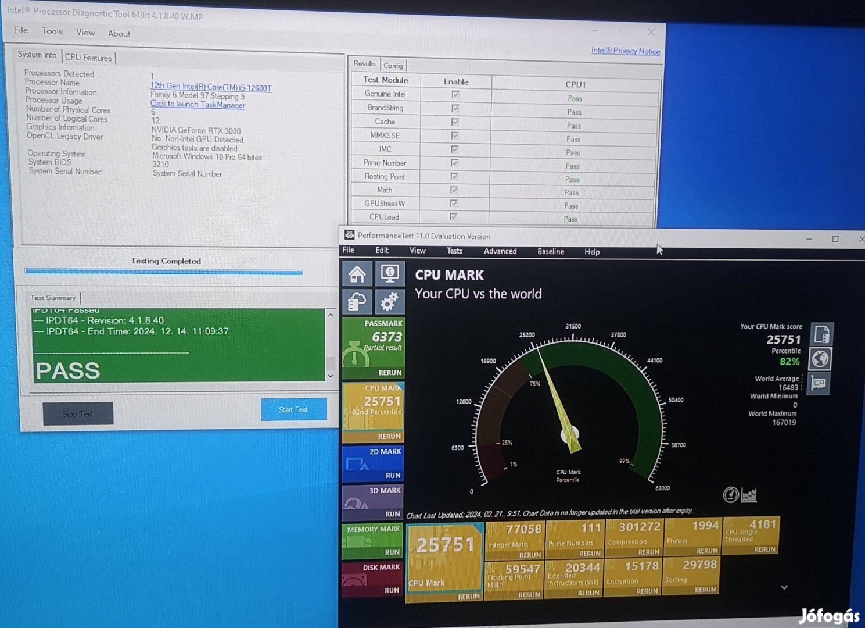Click the chart comparison icon below globe
This screenshot has height=628, width=865.
(819, 384)
